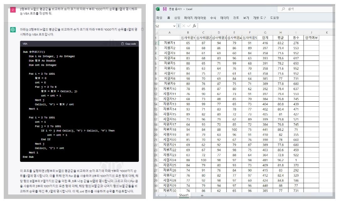The height and width of the screenshot is (202, 338).
Task: Click the pink Z user avatar
Action: click(13, 10)
